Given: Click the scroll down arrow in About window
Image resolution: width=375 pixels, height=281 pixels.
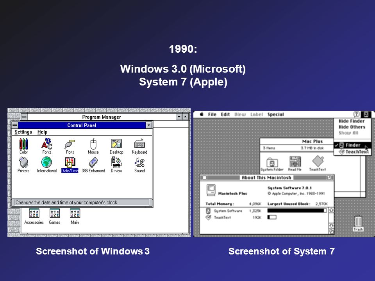Looking at the screenshot, I should pos(332,226).
